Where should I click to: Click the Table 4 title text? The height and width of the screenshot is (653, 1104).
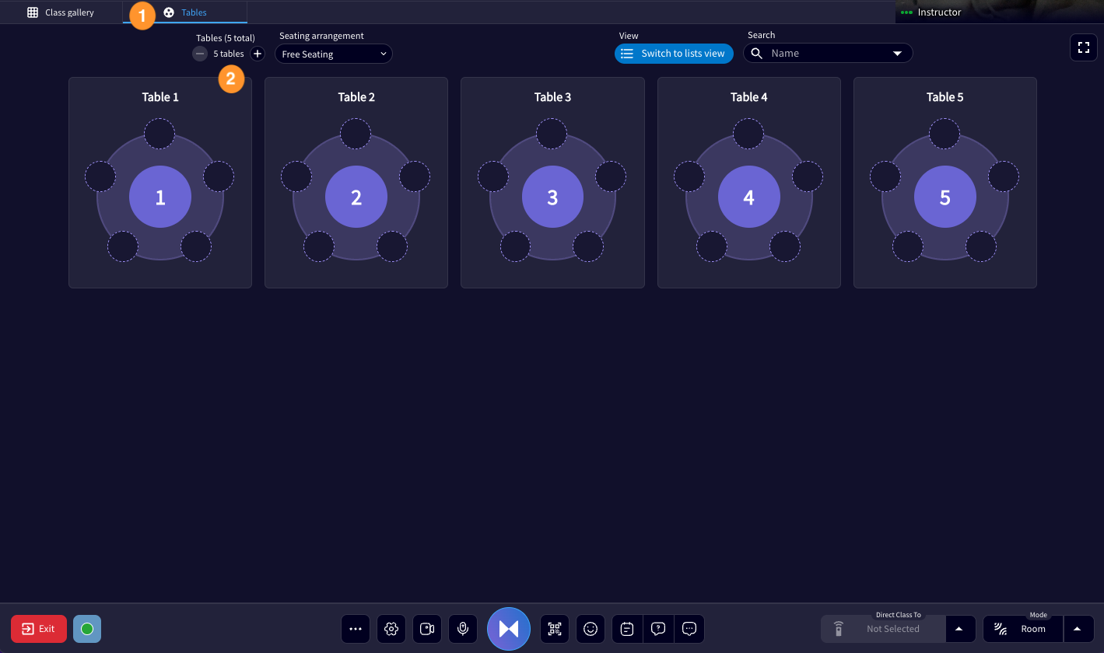point(748,97)
